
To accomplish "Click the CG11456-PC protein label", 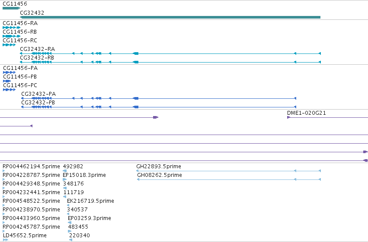I will coord(20,85).
